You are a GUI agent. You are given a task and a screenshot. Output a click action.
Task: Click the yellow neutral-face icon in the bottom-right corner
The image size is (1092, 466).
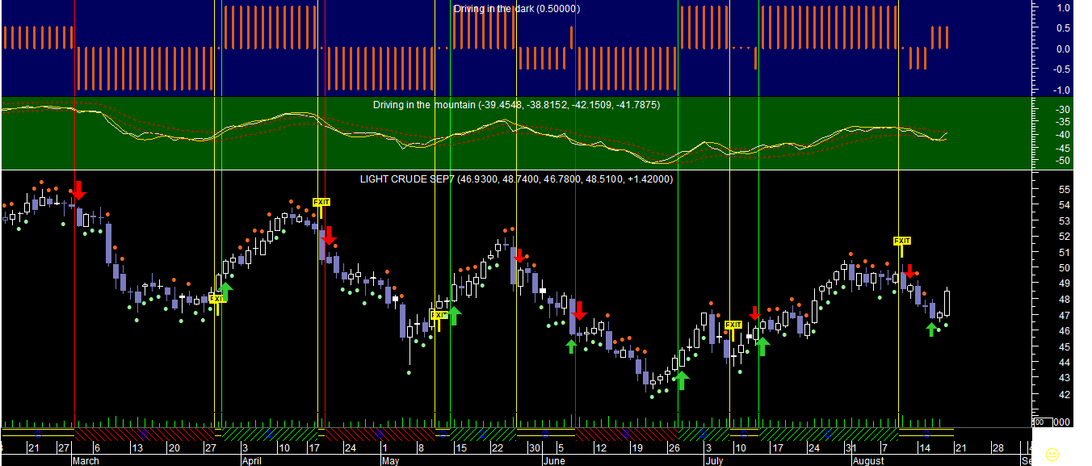click(x=1052, y=455)
